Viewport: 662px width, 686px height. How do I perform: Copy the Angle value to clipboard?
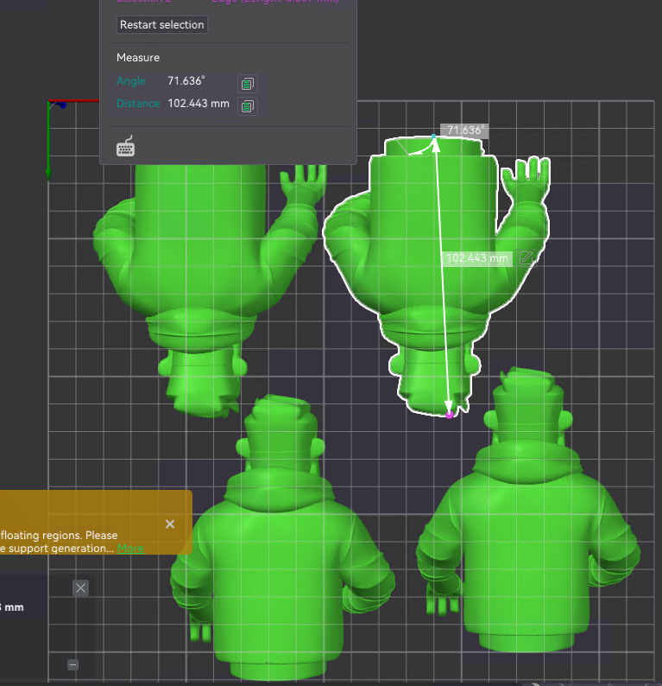coord(248,83)
